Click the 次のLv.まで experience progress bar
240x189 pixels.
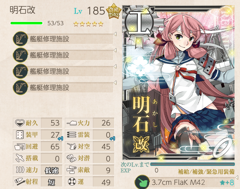coord(193,164)
